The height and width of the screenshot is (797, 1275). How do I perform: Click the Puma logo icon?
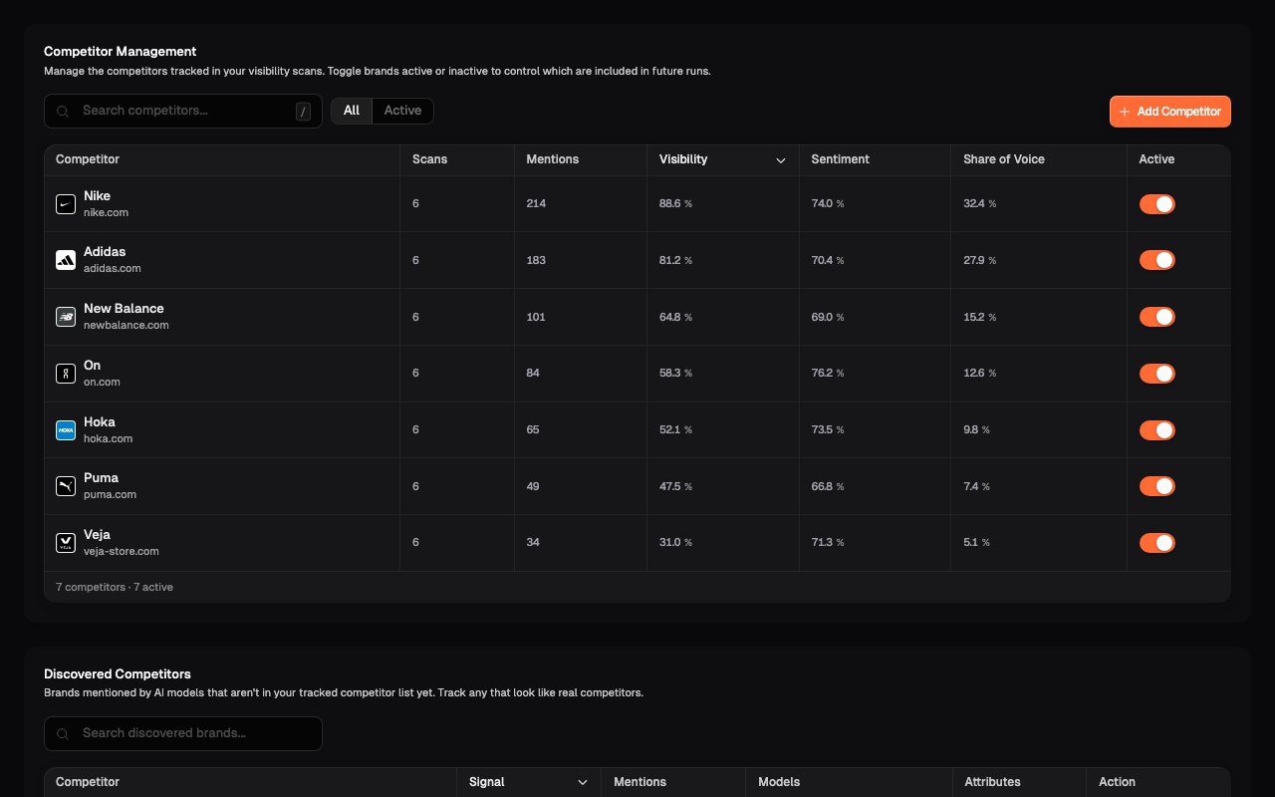click(66, 486)
